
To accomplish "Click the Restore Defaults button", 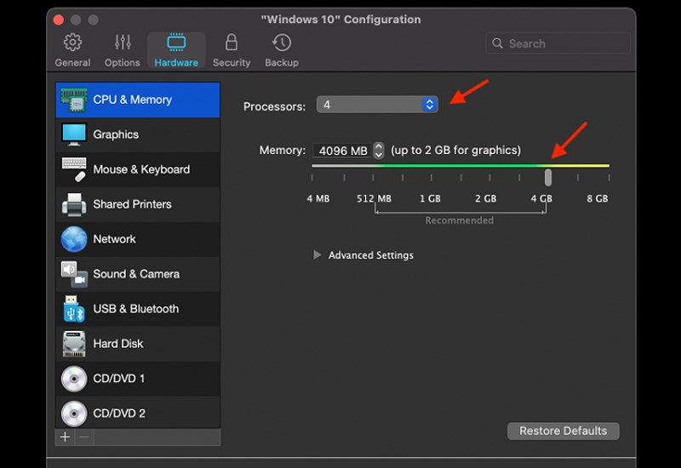I will tap(563, 431).
